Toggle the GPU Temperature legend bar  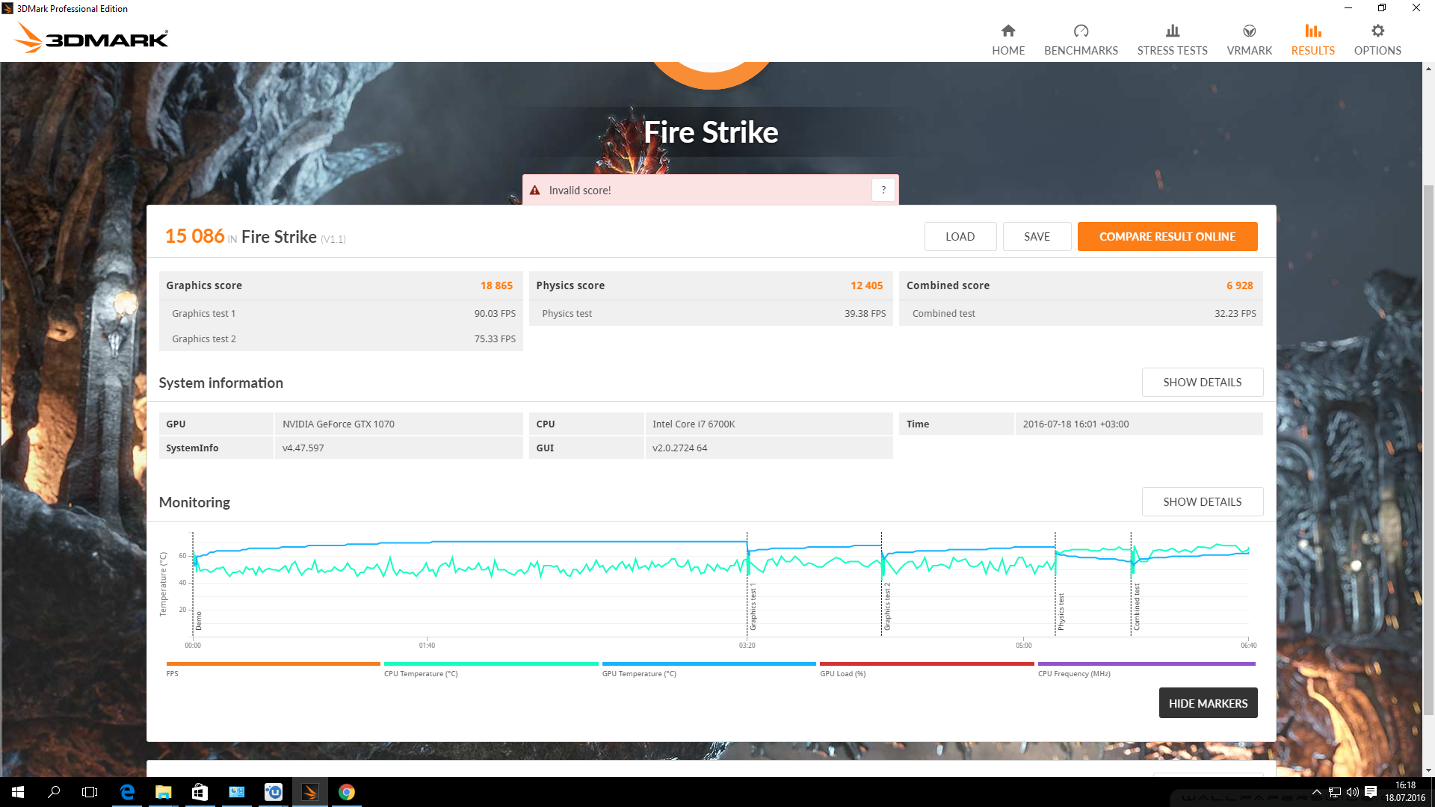coord(709,664)
